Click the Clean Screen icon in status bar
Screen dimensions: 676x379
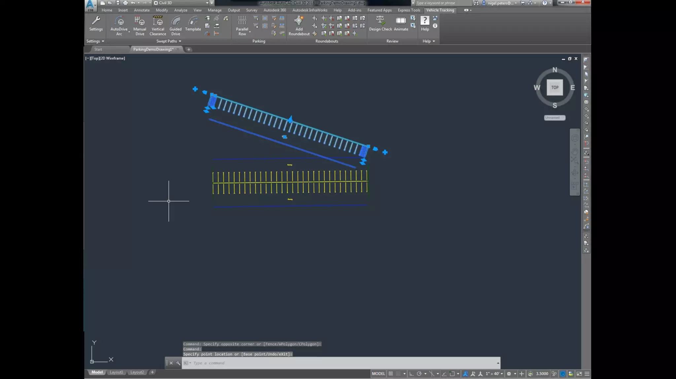point(579,373)
